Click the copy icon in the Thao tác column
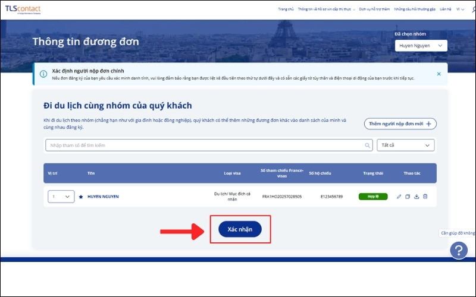476x297 pixels. [x=408, y=197]
